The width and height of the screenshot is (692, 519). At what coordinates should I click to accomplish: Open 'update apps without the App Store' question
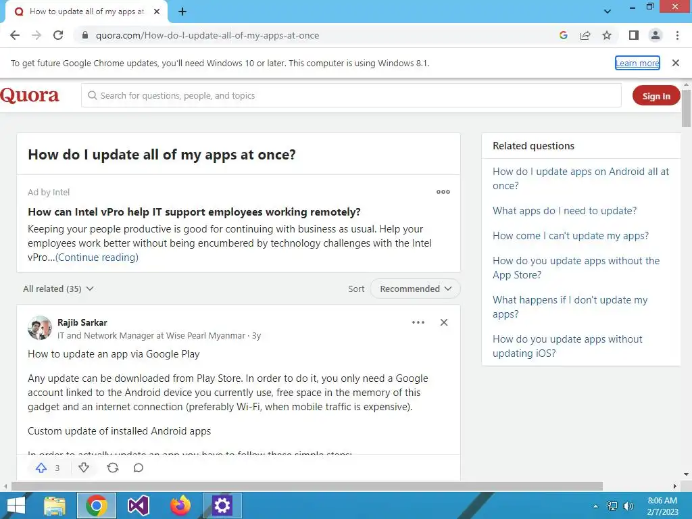point(576,268)
